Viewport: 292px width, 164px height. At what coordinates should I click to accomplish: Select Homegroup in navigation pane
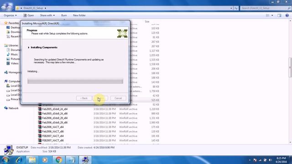pos(12,72)
